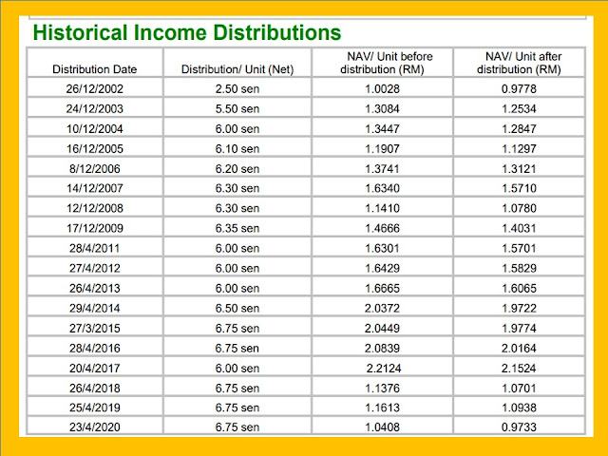The height and width of the screenshot is (456, 608).
Task: Select NAV after value 1.4031
Action: point(520,228)
